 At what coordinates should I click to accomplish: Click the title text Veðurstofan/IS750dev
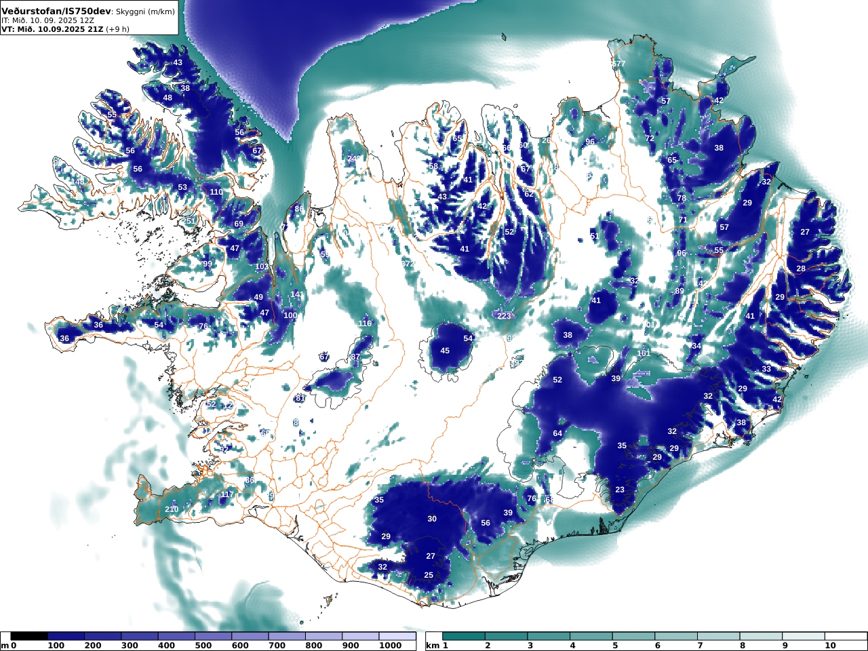(56, 12)
